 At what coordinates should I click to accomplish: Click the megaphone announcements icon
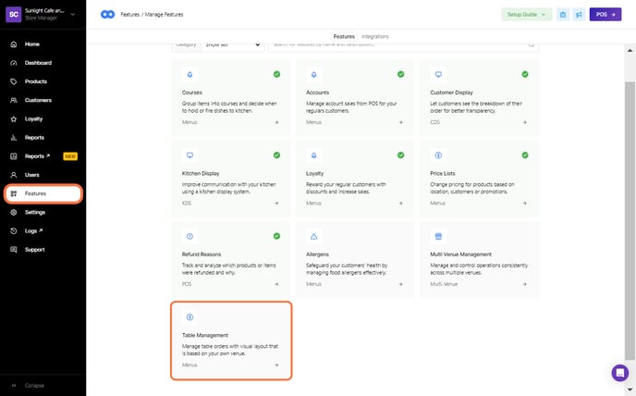[x=578, y=15]
